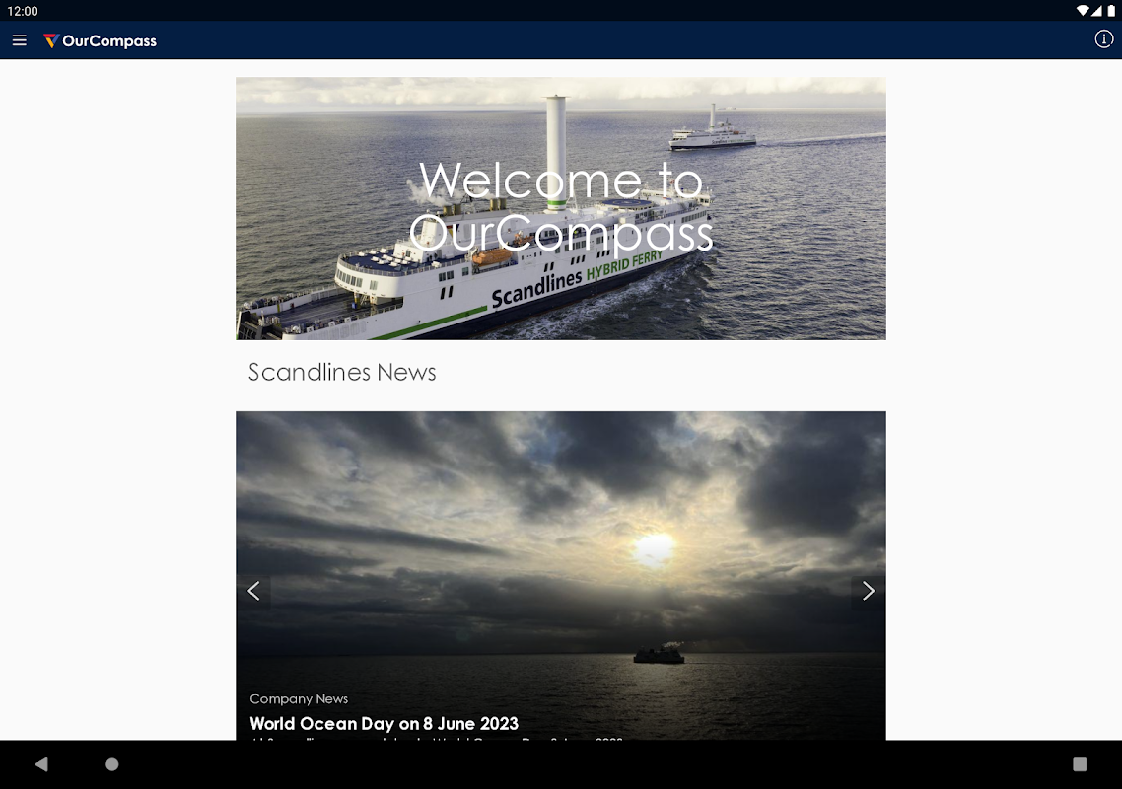This screenshot has width=1122, height=789.
Task: Open 'World Ocean Day on 8 June 2023' headline
Action: point(384,723)
